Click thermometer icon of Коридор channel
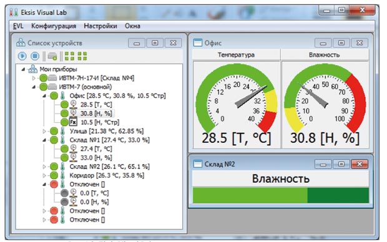Viewport: 387px width, 242px height. click(x=62, y=175)
